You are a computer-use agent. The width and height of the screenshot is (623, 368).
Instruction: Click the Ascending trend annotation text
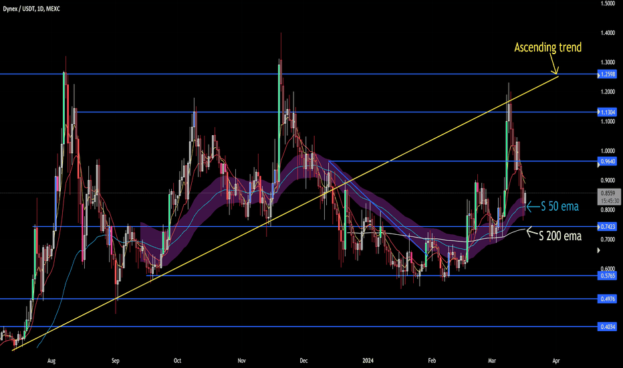[548, 48]
